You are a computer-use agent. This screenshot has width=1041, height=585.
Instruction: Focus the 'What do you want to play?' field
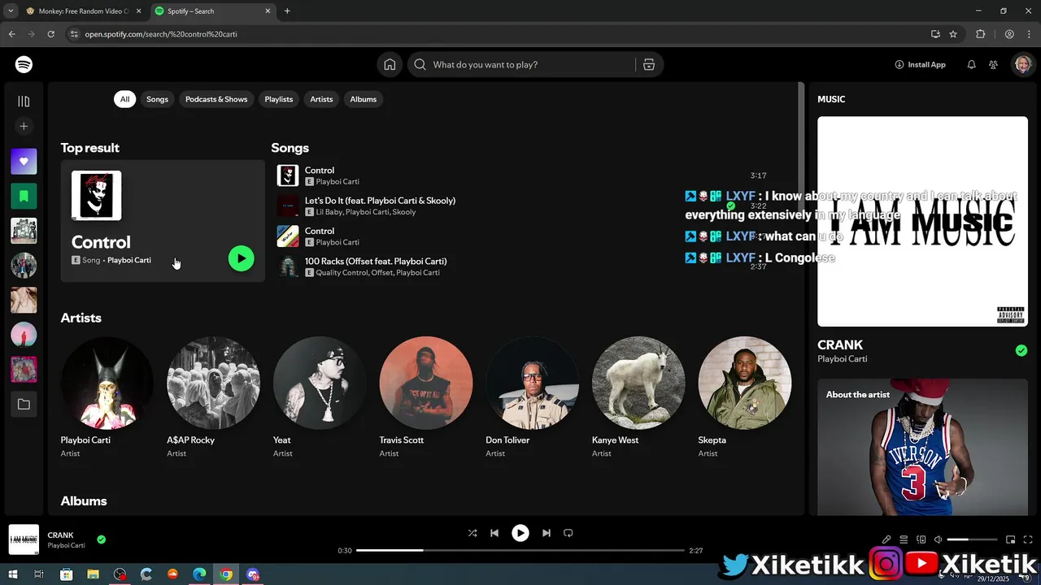click(x=533, y=64)
